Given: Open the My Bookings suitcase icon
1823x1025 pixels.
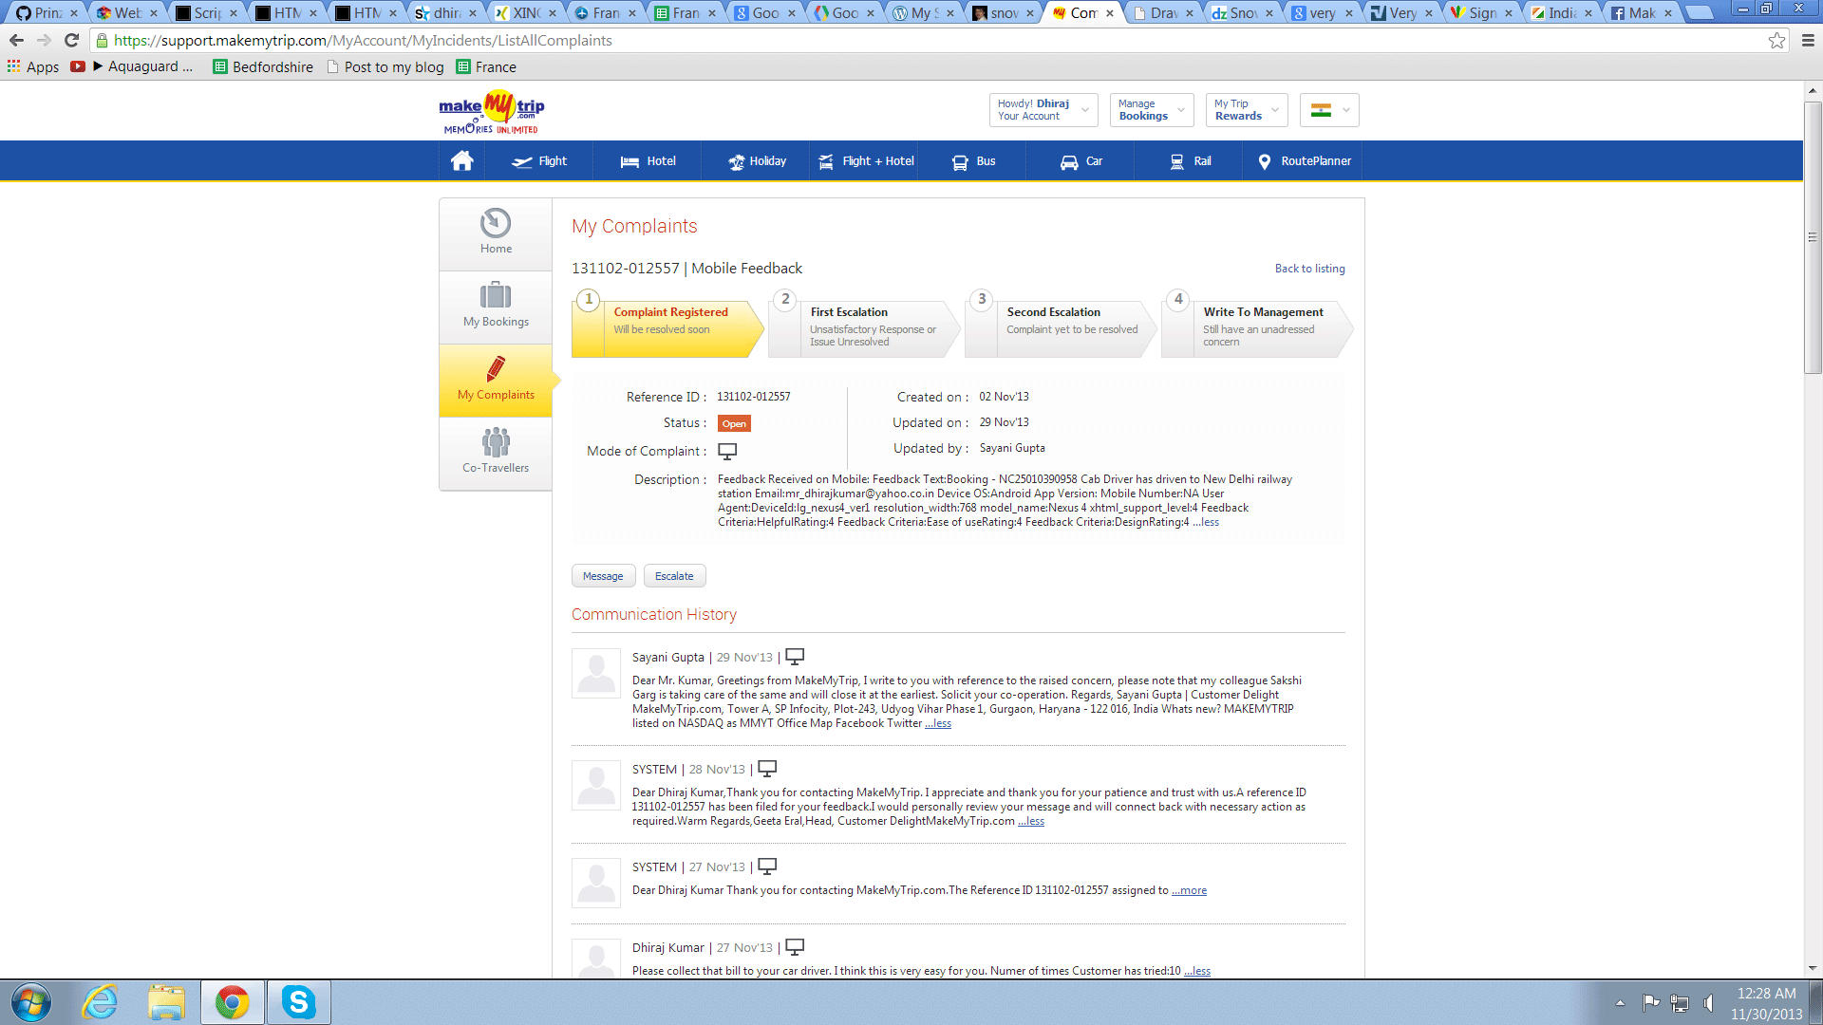Looking at the screenshot, I should (496, 296).
